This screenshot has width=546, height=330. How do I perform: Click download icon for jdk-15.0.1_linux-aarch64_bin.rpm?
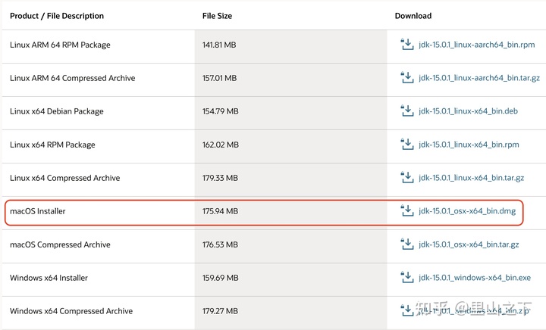(x=406, y=45)
